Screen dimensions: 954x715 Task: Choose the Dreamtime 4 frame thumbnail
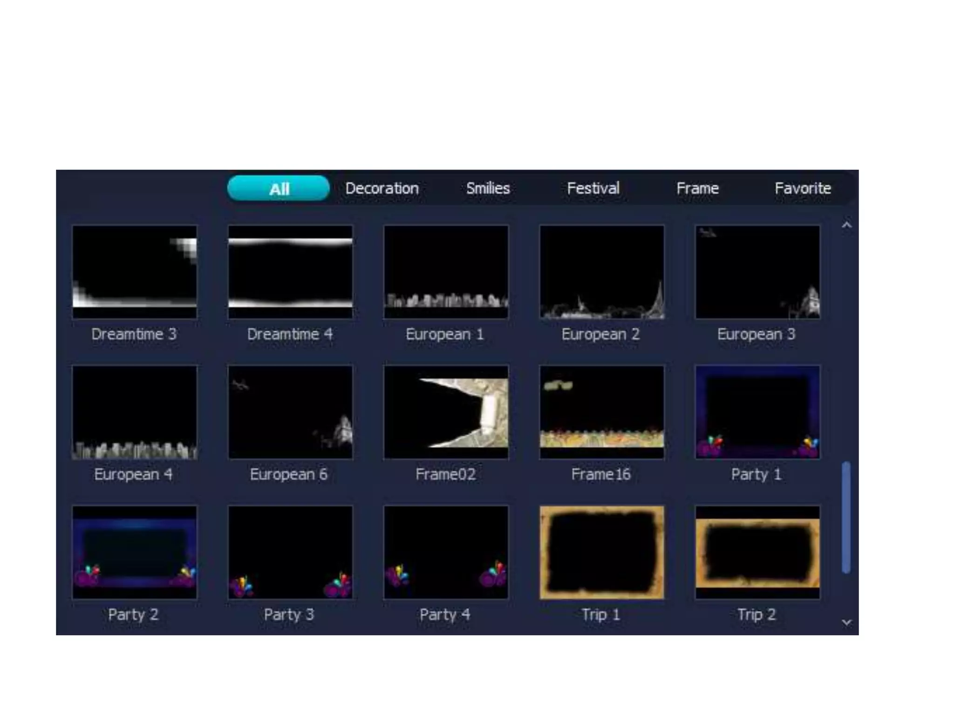[290, 272]
